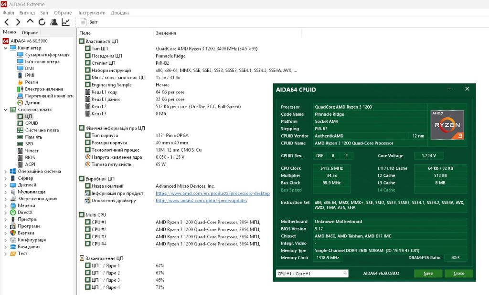Select the Пам'ять memory tree item
This screenshot has width=489, height=295.
coord(33,137)
